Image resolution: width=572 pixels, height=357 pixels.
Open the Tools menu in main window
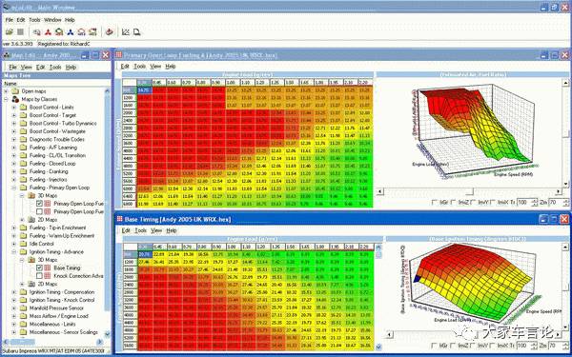coord(34,20)
